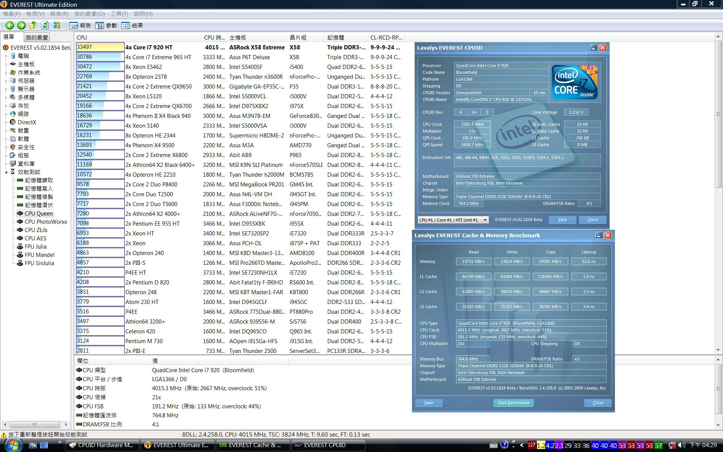Switch to the 我的最愛 favorites tab
This screenshot has height=452, width=723.
pos(37,37)
